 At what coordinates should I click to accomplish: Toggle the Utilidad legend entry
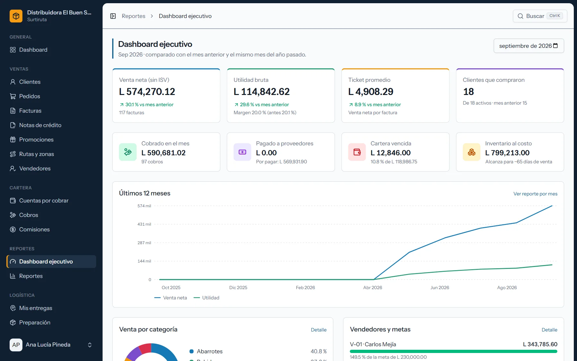206,298
